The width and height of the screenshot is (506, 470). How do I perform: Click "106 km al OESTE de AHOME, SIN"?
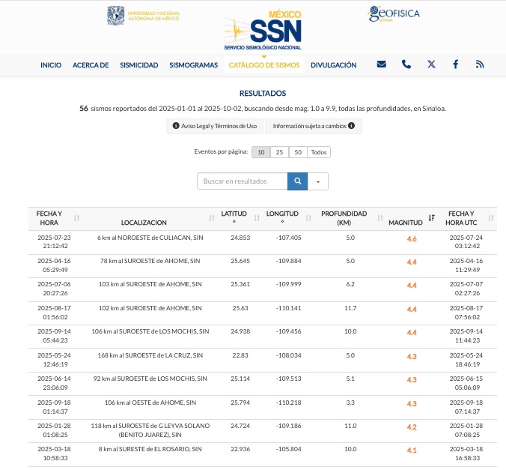150,403
